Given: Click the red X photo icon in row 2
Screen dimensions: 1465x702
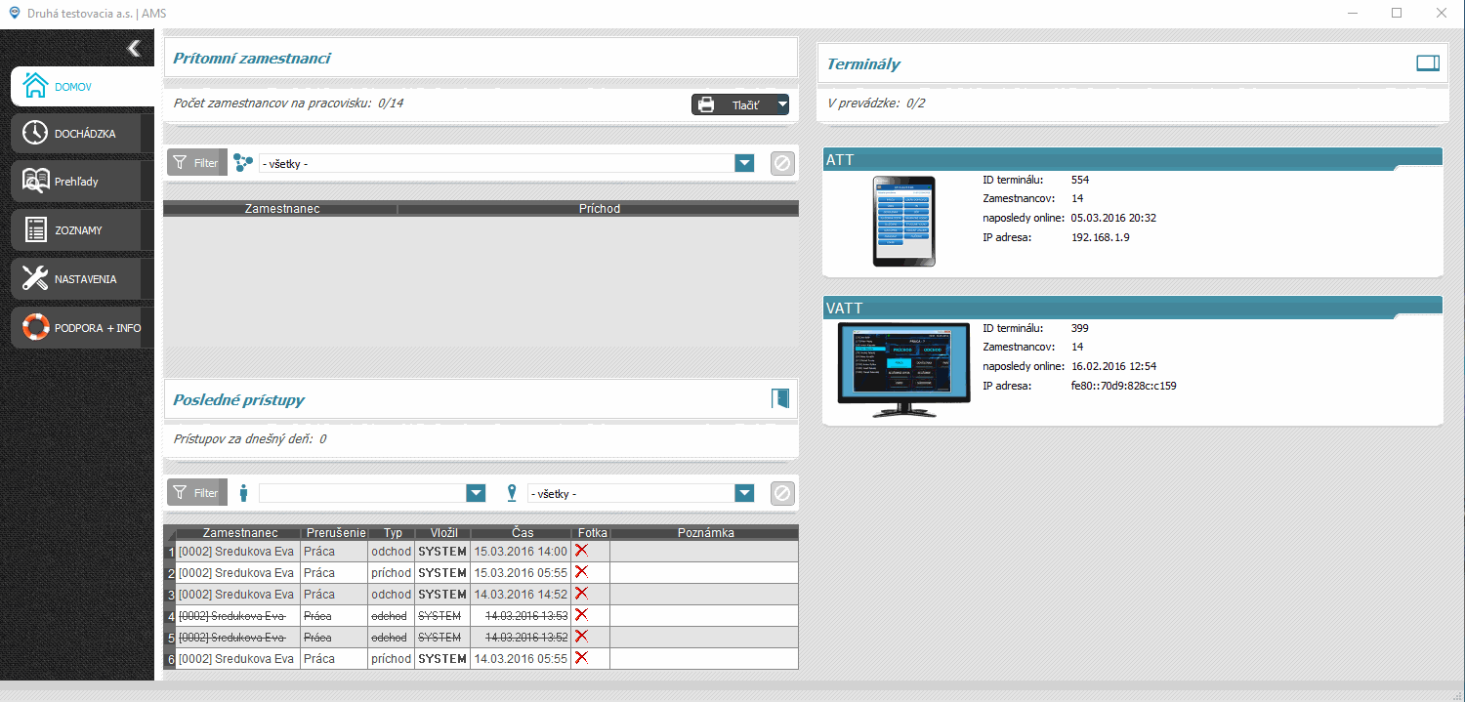Looking at the screenshot, I should coord(581,572).
